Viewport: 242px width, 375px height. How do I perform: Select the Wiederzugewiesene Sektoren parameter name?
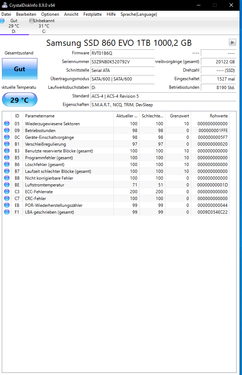pos(52,124)
